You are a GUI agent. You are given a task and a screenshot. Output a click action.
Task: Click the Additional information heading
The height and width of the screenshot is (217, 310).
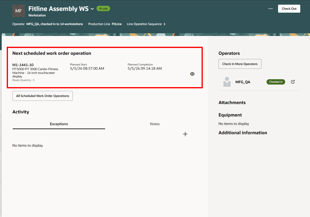[243, 133]
